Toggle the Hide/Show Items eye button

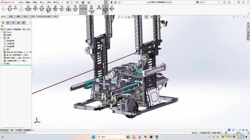(146, 17)
